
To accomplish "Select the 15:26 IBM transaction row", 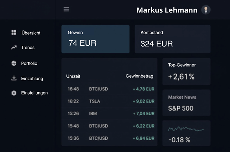I will (x=109, y=114).
